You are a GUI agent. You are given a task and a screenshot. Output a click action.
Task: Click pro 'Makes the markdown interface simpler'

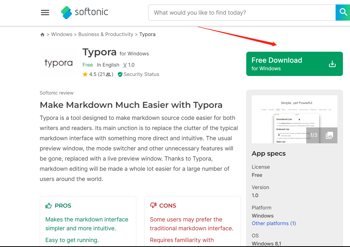pyautogui.click(x=87, y=224)
